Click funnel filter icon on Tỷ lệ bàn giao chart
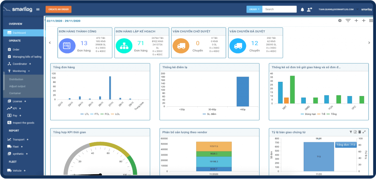The image size is (376, 179). point(351,132)
